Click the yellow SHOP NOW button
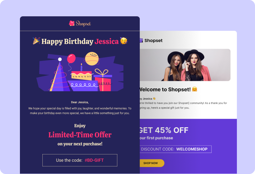 [x=152, y=163]
